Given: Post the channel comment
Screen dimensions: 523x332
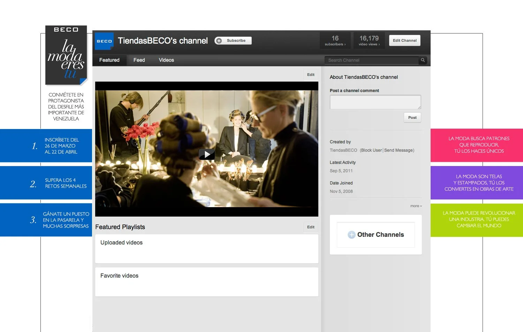Looking at the screenshot, I should coord(412,118).
